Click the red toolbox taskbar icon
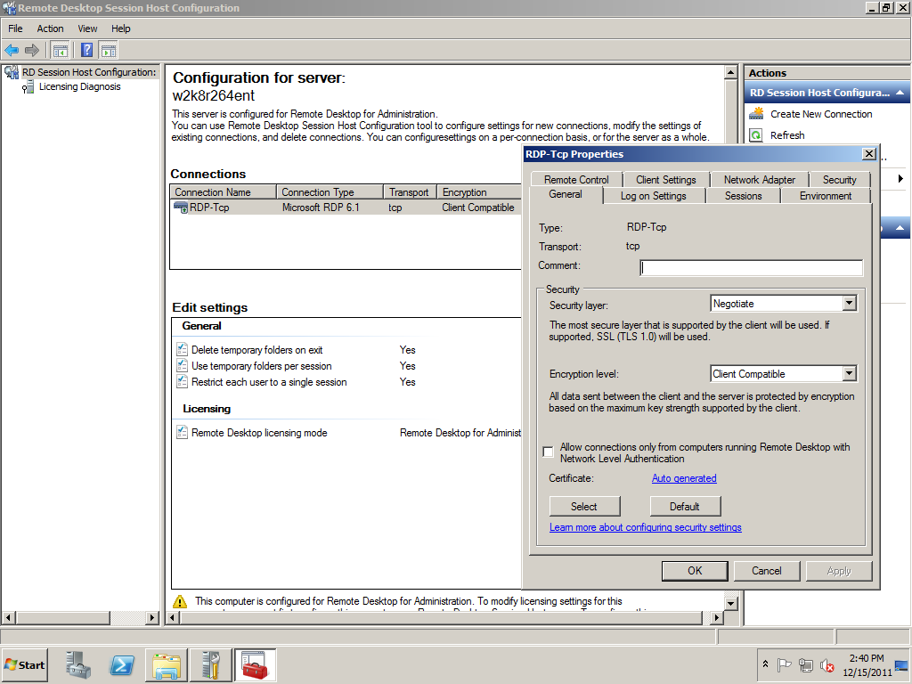This screenshot has width=912, height=684. click(255, 665)
